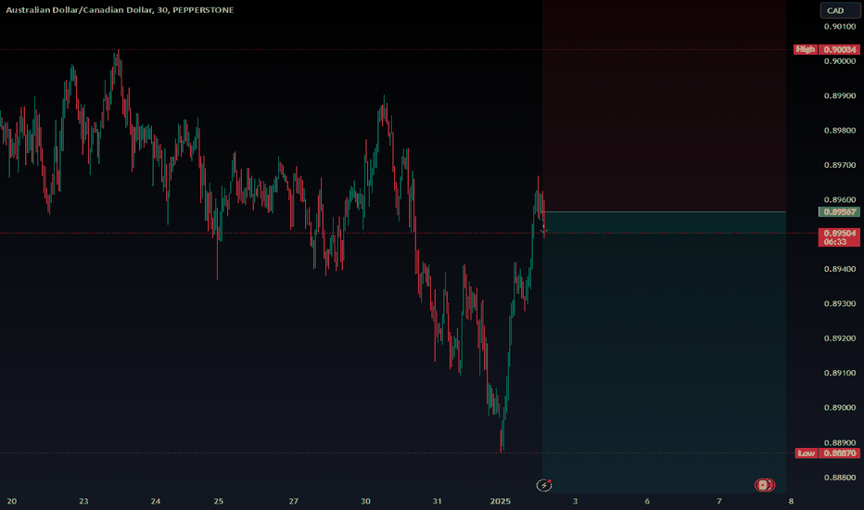Image resolution: width=864 pixels, height=510 pixels.
Task: Click the 0.89200 price axis label
Action: (840, 338)
